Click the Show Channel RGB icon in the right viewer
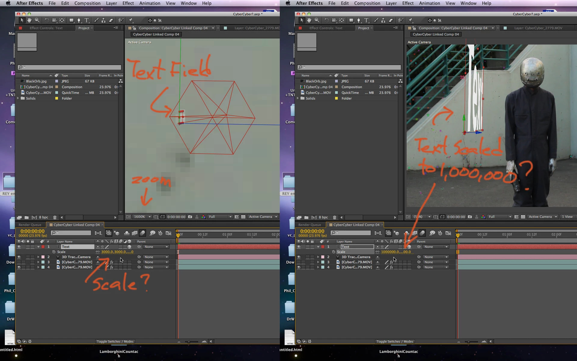The image size is (577, 361). (483, 217)
